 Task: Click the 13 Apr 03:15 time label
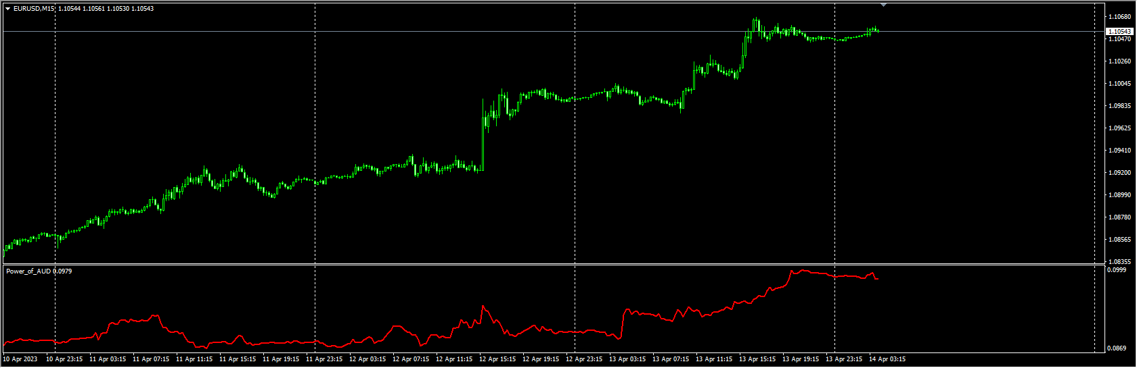(x=627, y=359)
